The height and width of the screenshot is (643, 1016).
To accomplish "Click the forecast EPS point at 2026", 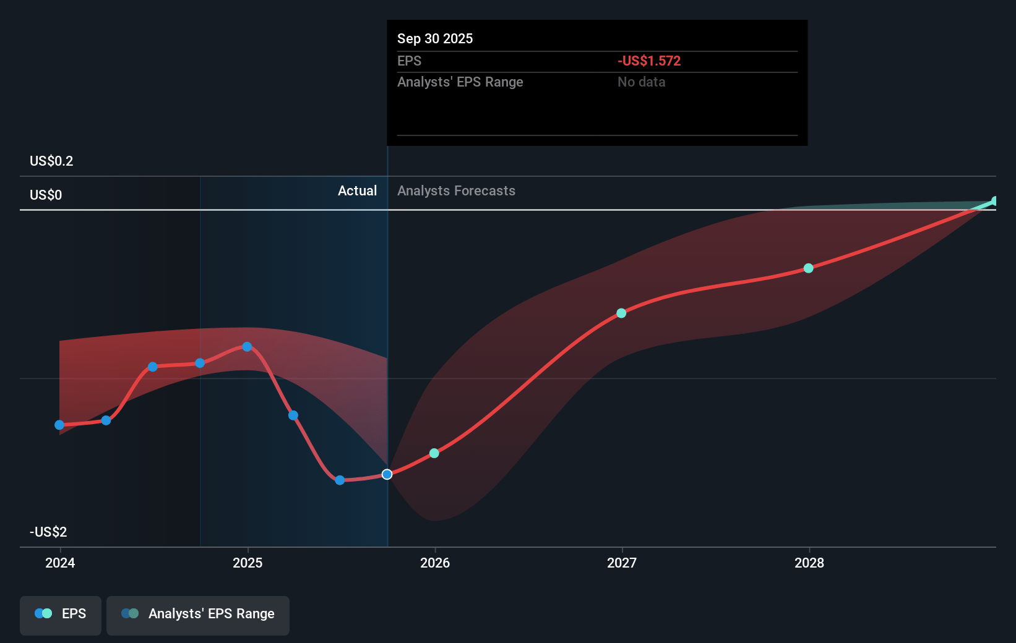I will [x=434, y=453].
